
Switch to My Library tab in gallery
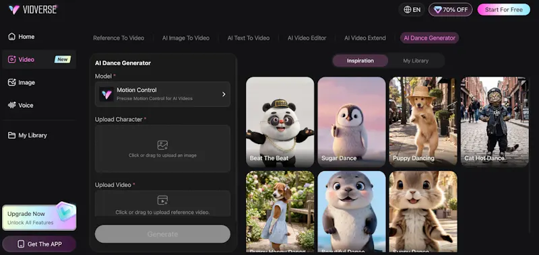pos(416,61)
